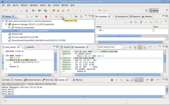
Task: Click the Step Into icon in Debug view
Action: 56,17
